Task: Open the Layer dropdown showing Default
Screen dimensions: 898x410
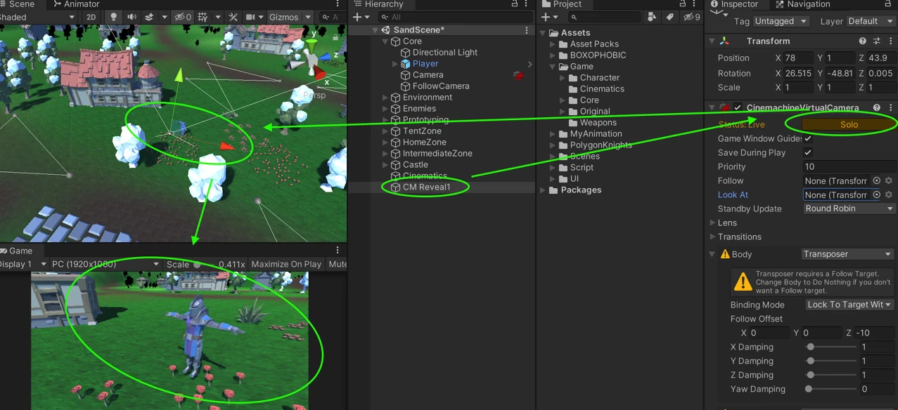Action: coord(871,21)
